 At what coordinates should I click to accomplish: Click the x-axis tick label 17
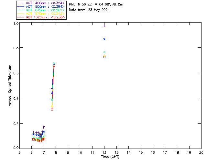click(165, 153)
